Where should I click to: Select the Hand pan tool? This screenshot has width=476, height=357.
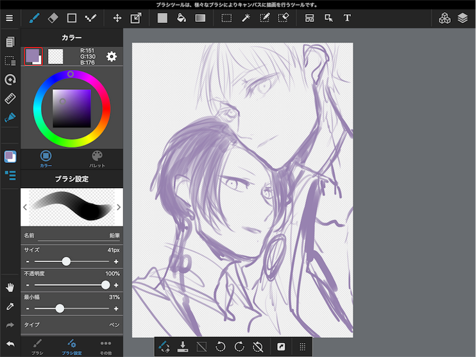tap(10, 287)
